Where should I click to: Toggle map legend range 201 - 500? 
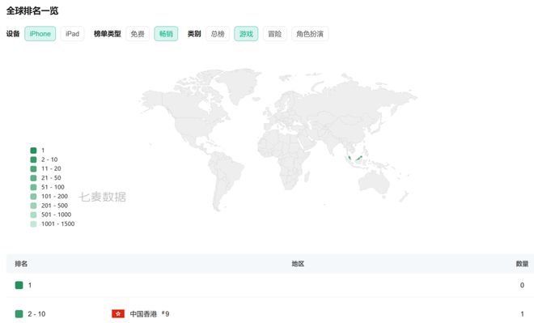pyautogui.click(x=49, y=206)
